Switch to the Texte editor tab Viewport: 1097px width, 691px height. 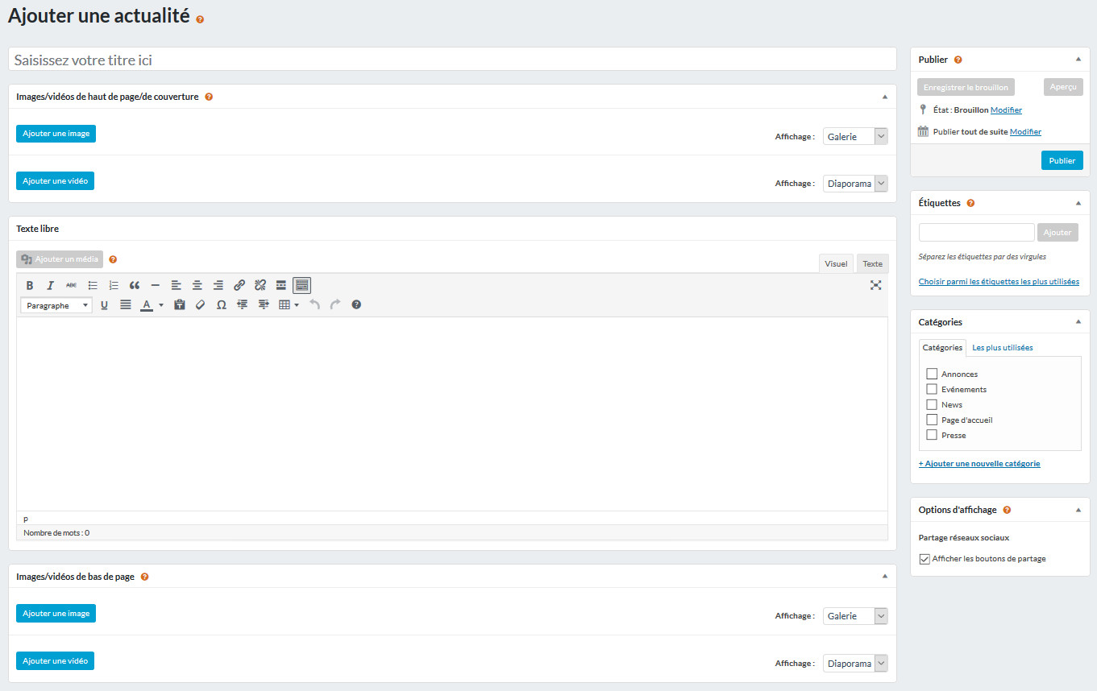(873, 263)
